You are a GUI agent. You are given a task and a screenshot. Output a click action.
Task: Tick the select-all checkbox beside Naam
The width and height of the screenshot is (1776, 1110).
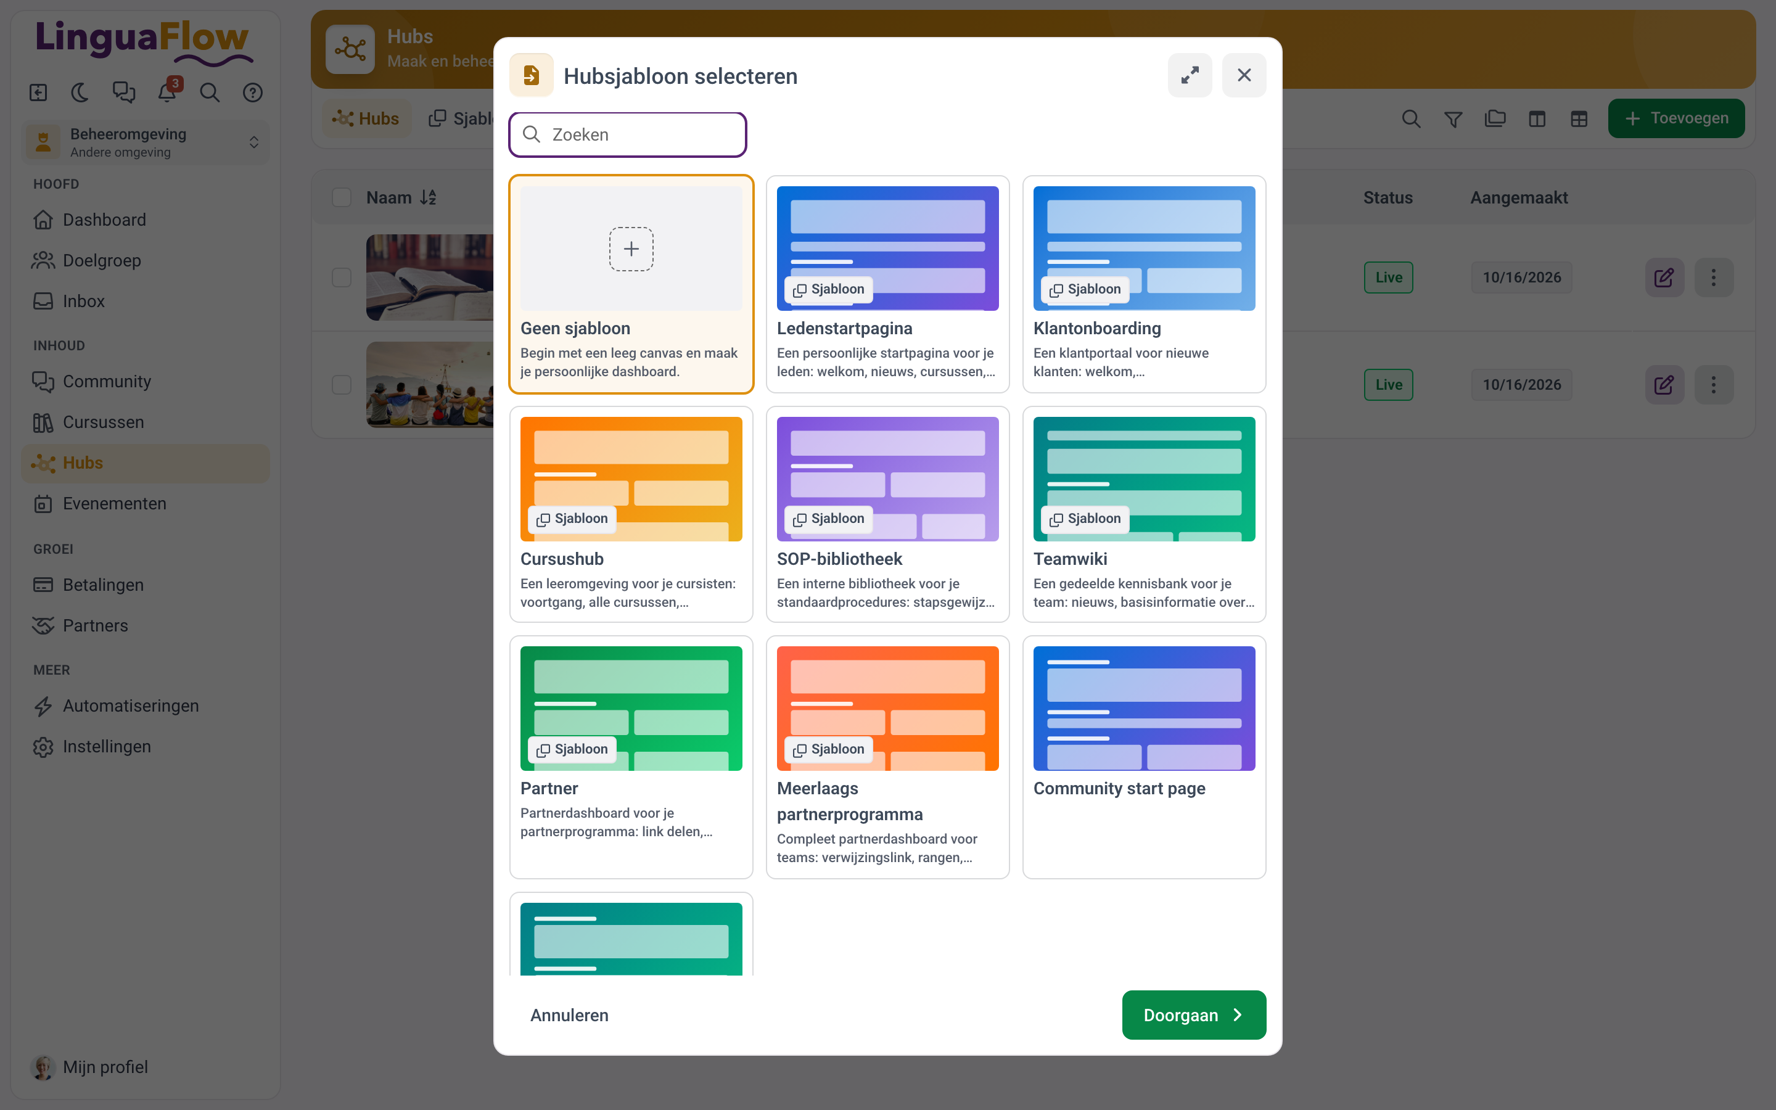341,197
